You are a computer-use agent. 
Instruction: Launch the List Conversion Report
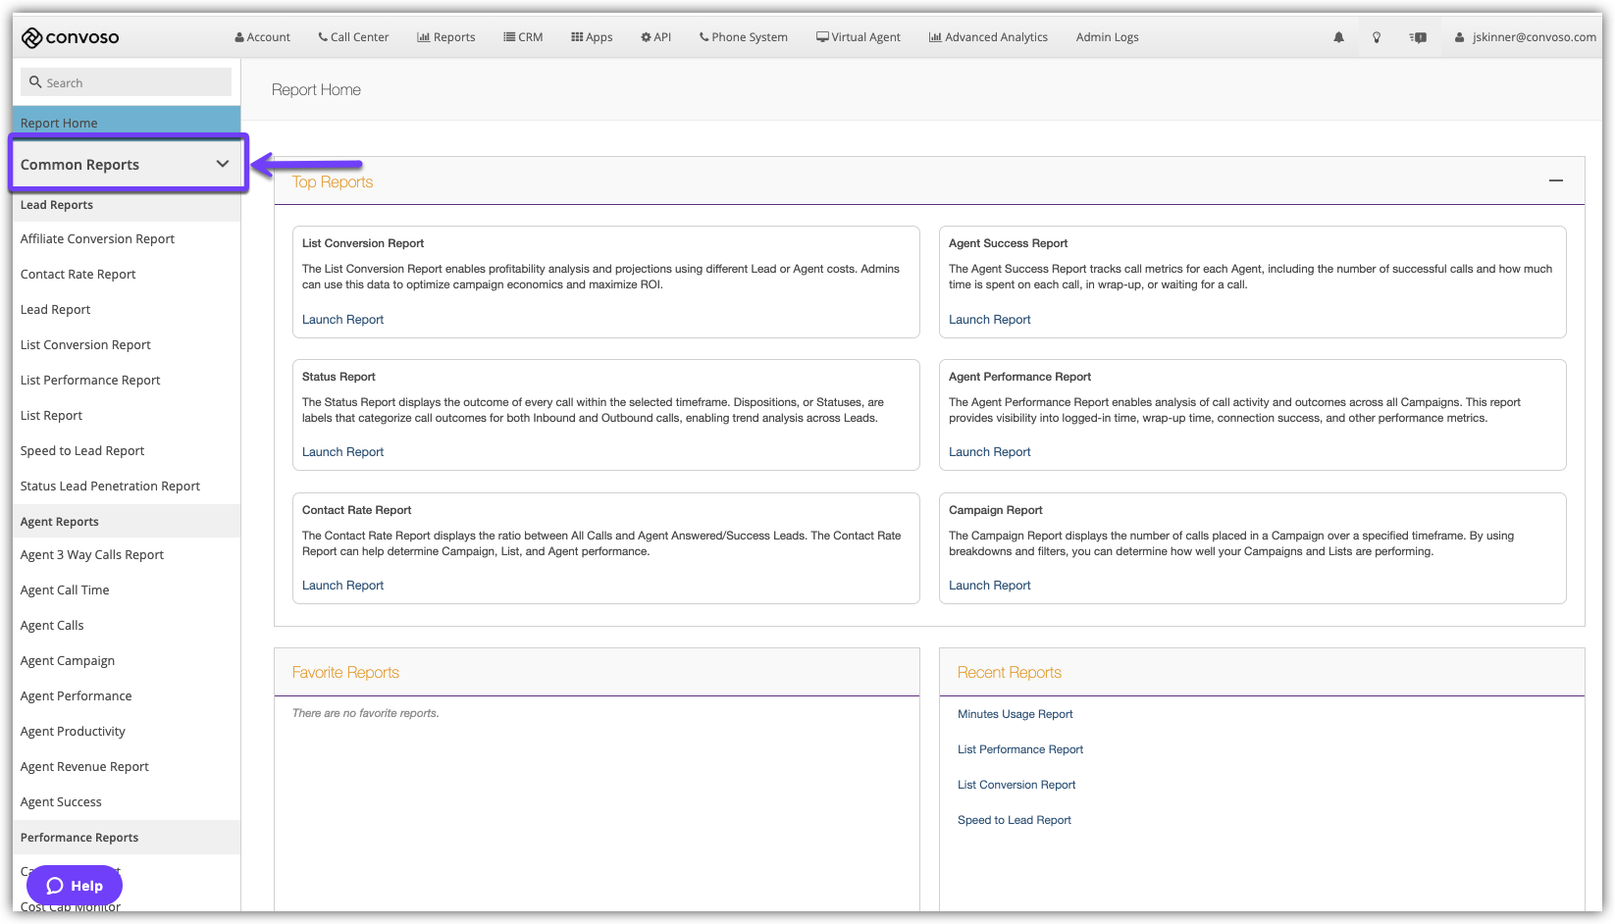point(342,320)
